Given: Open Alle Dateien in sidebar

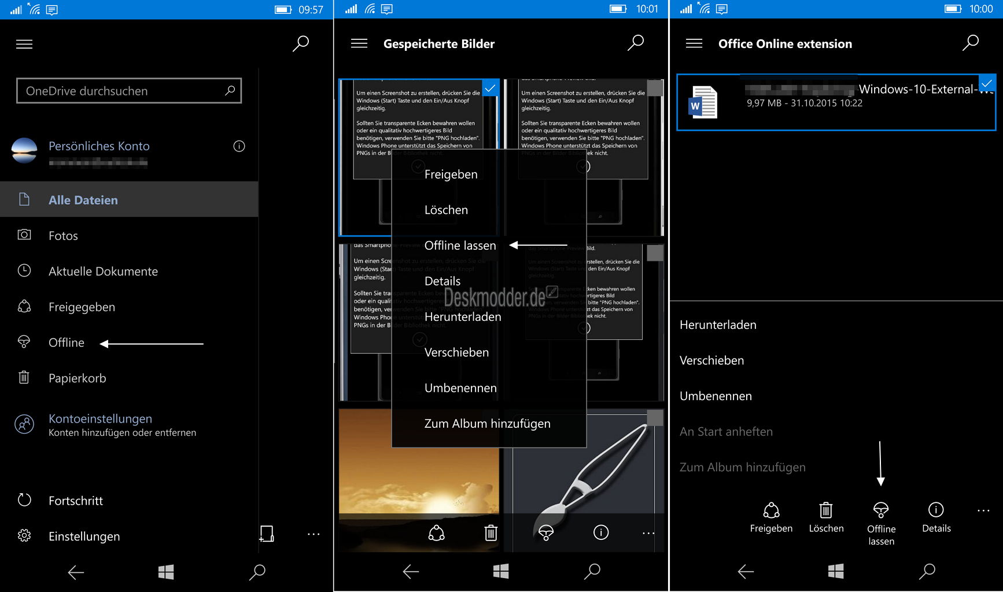Looking at the screenshot, I should 129,199.
